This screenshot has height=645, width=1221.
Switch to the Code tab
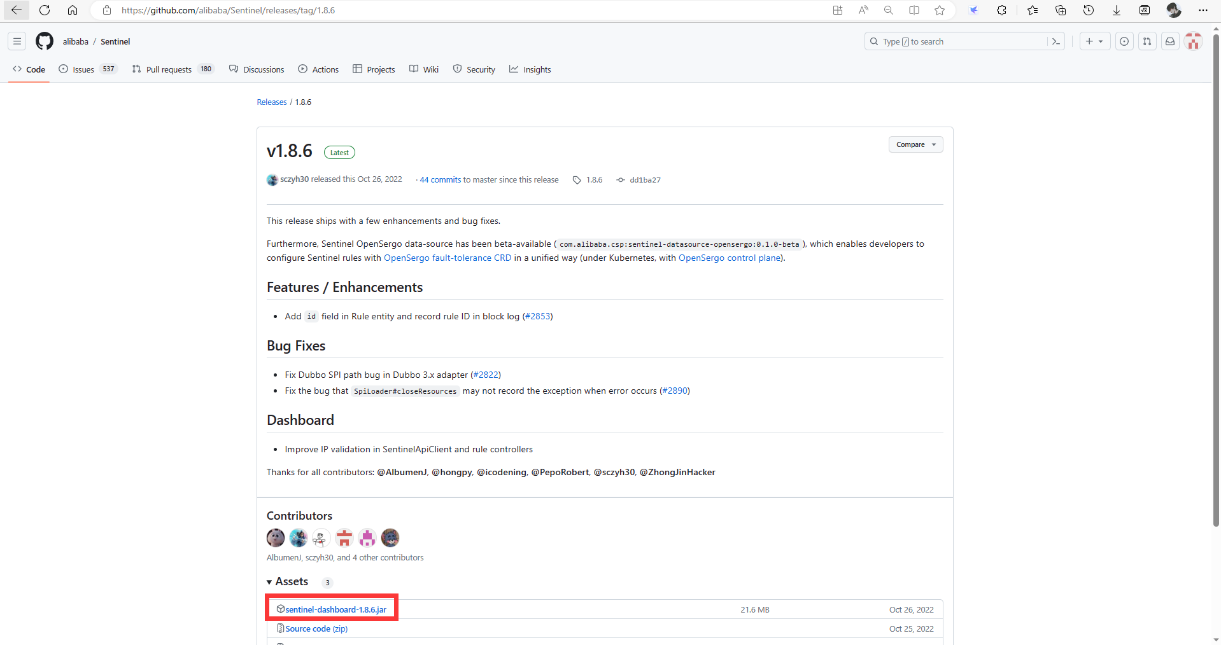[29, 69]
